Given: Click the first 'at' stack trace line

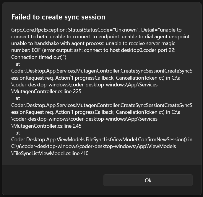Looking at the screenshot, I should 18,64.
